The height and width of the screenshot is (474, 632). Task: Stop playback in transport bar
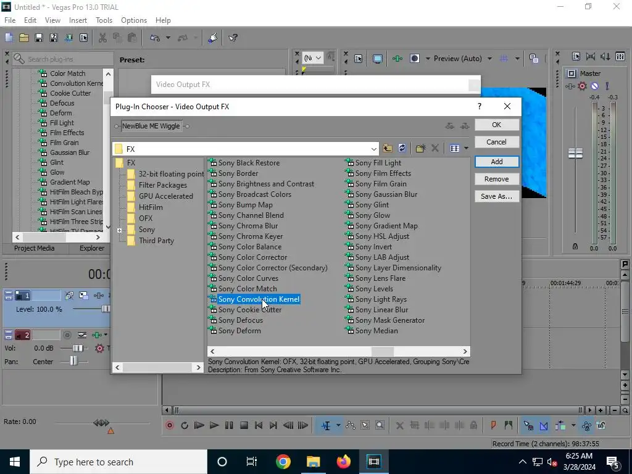(244, 425)
